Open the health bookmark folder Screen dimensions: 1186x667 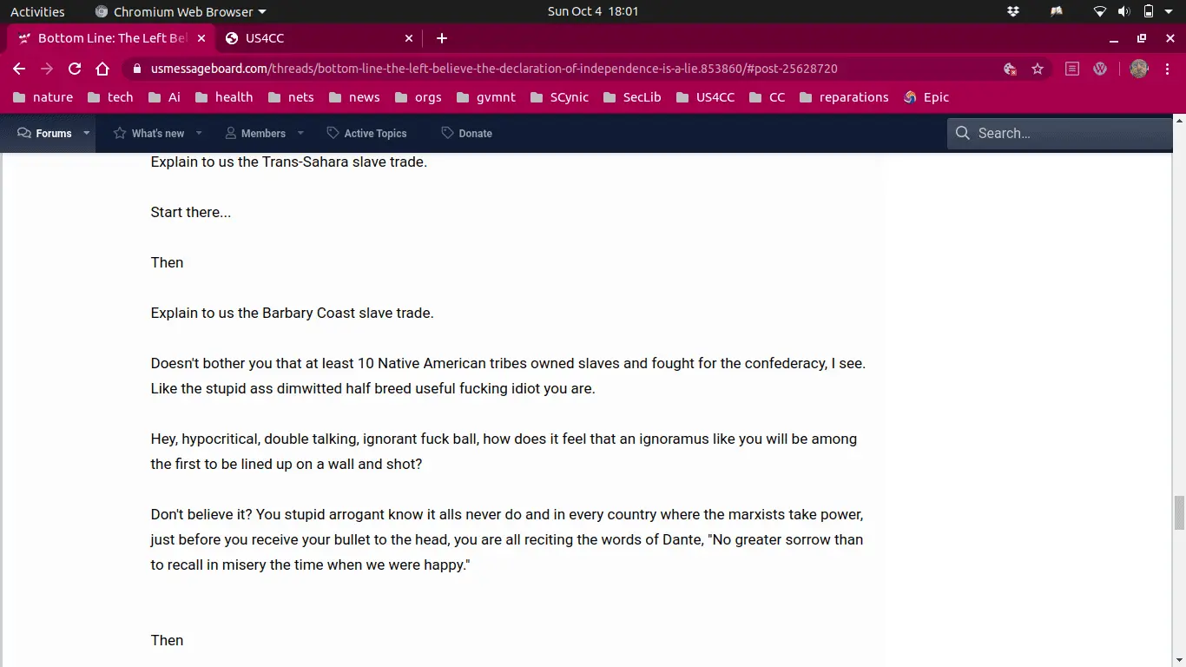point(224,97)
